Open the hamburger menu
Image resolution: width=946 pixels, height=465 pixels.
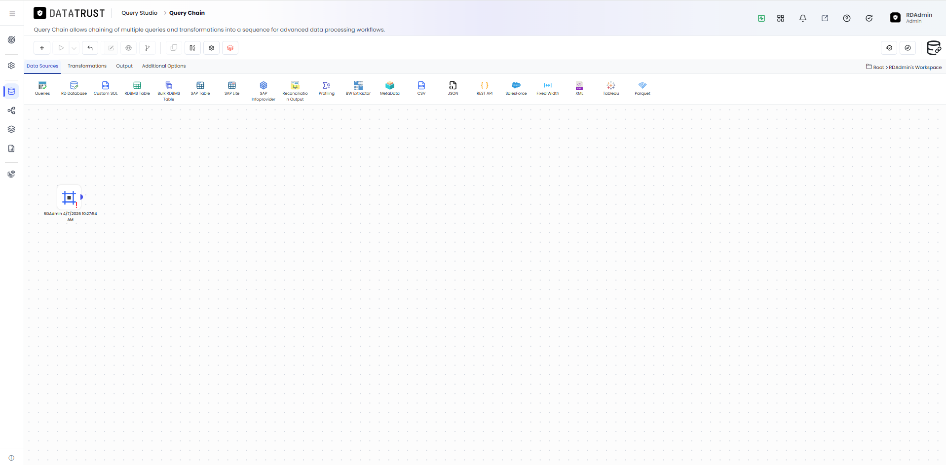pyautogui.click(x=12, y=14)
